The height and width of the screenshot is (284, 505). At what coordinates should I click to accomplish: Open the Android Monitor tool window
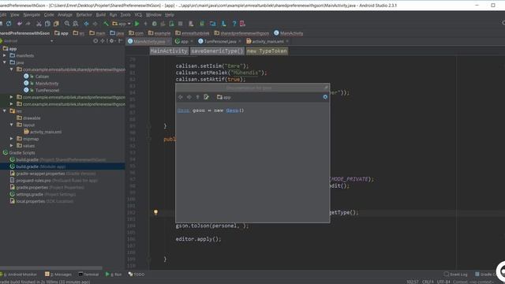click(19, 275)
